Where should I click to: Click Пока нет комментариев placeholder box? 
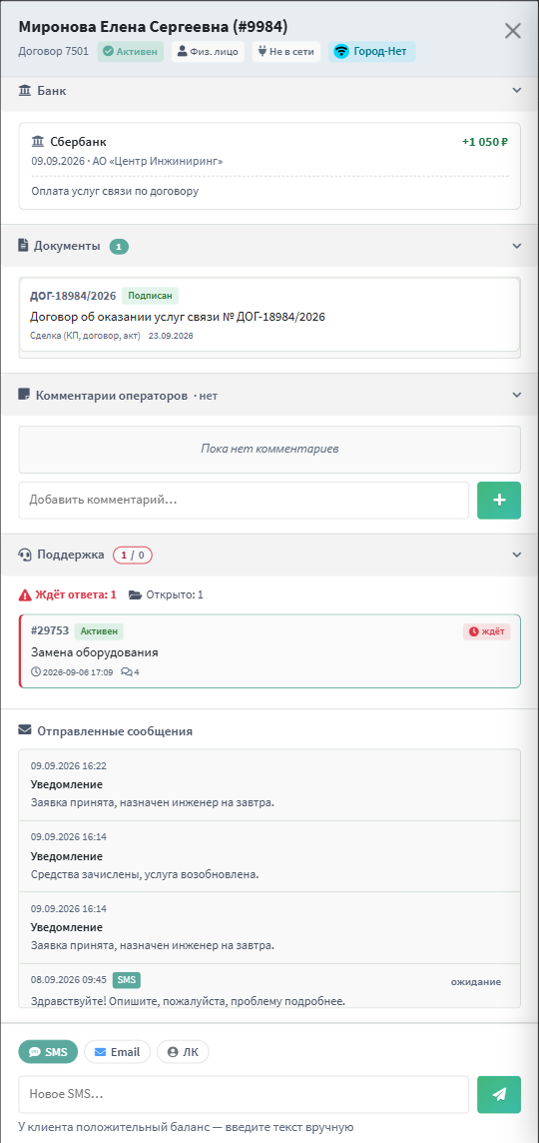269,449
